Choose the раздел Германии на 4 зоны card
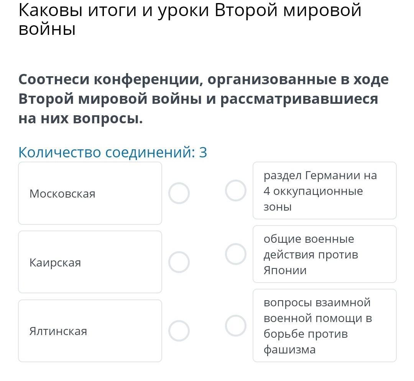Screen dimensions: 414x381 tap(325, 191)
